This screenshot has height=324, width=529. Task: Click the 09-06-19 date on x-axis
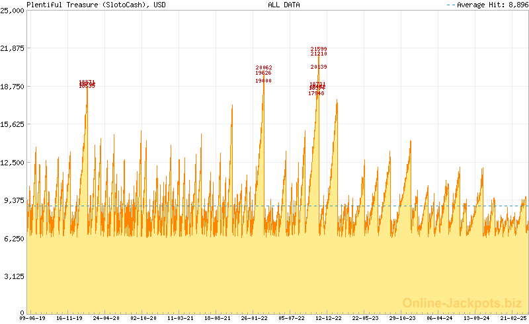tap(32, 318)
